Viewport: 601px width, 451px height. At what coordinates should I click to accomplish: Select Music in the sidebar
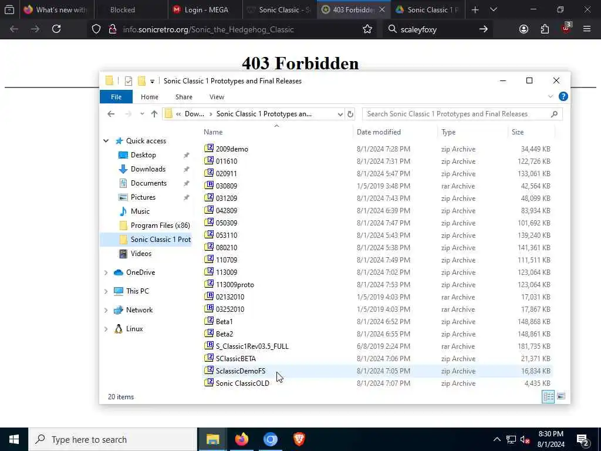pos(140,211)
